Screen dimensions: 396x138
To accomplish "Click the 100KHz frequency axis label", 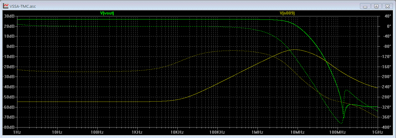I will 217,132.
